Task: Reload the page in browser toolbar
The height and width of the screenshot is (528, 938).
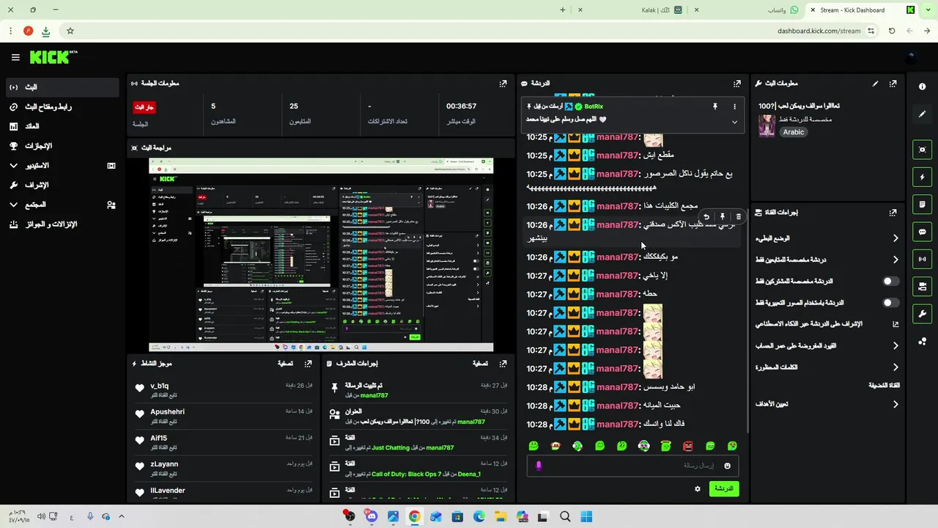Action: (x=892, y=31)
